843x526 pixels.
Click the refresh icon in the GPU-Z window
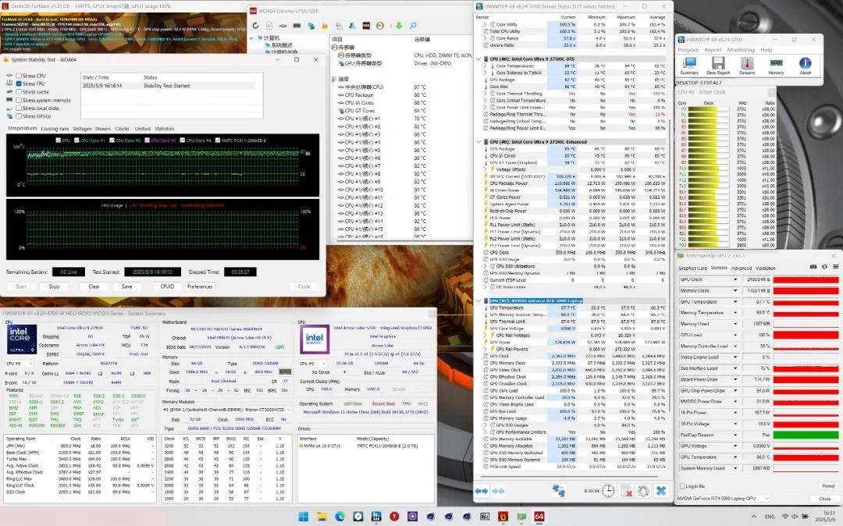(x=824, y=266)
